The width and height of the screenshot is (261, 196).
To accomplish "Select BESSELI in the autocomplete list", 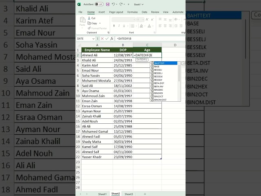I will (x=164, y=70).
